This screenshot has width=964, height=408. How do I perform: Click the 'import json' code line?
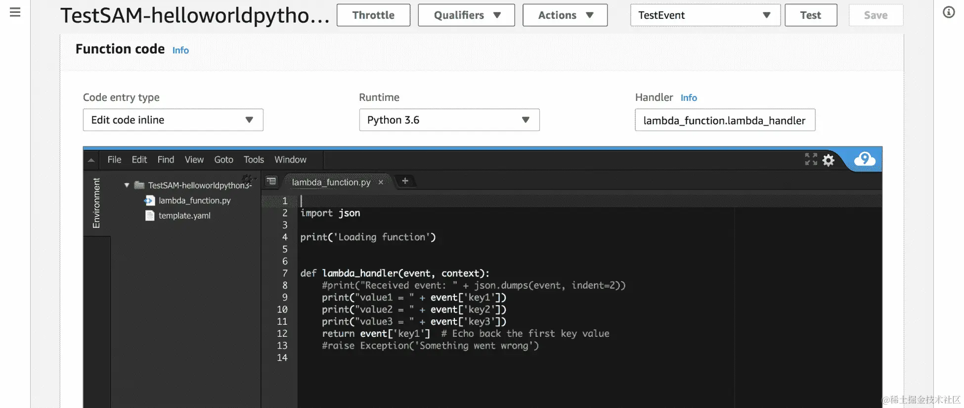(x=330, y=213)
